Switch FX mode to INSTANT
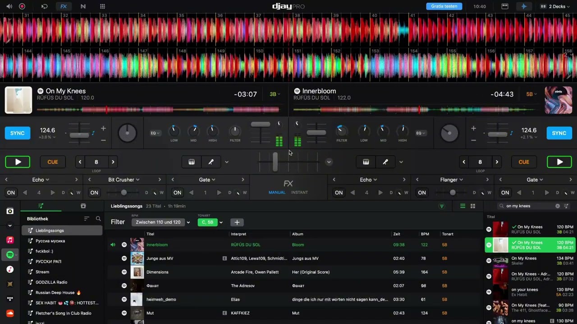The height and width of the screenshot is (324, 577). pos(299,192)
